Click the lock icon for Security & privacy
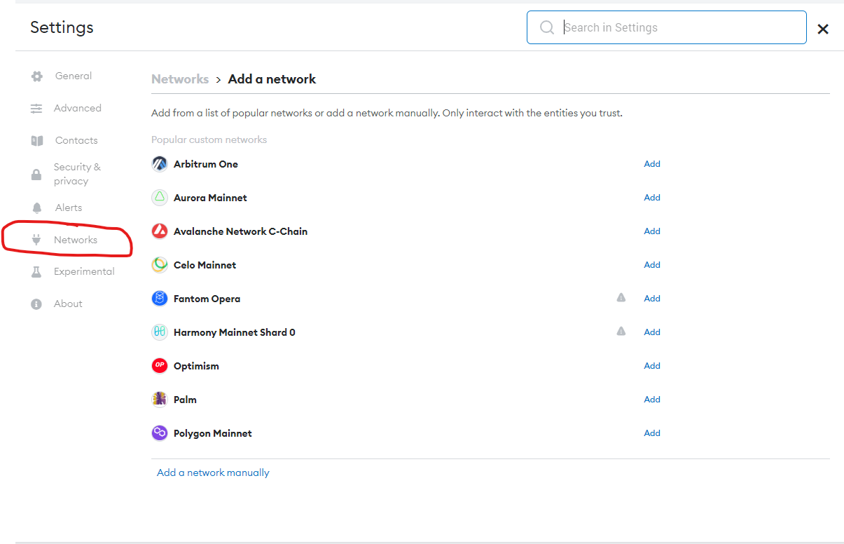The width and height of the screenshot is (844, 544). [36, 175]
